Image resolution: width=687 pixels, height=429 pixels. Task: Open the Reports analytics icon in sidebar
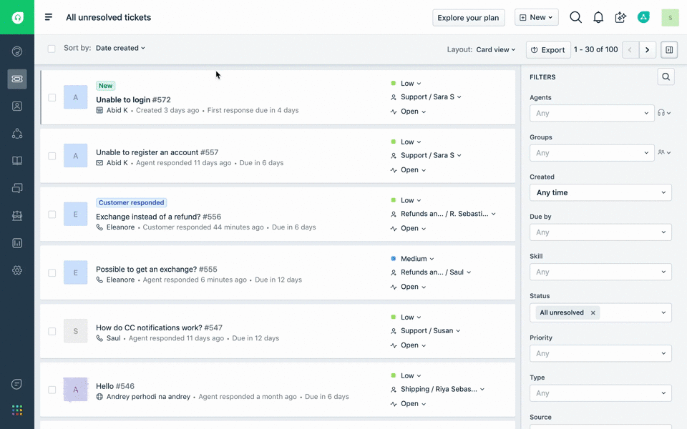coord(17,243)
